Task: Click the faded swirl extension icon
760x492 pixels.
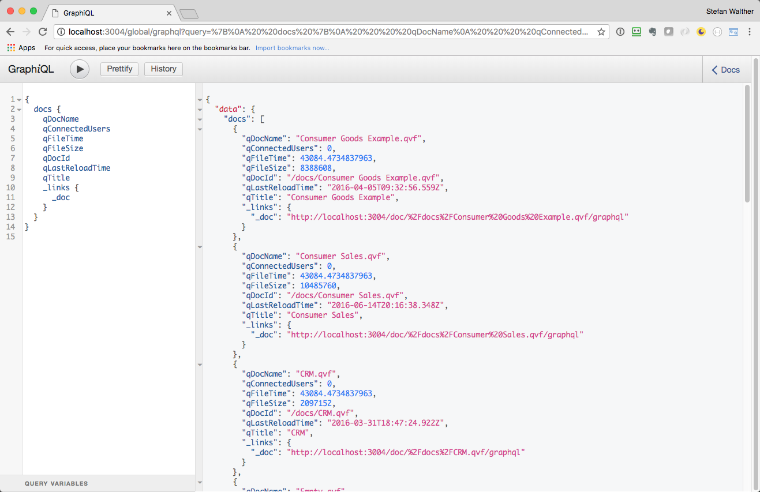Action: (x=685, y=32)
